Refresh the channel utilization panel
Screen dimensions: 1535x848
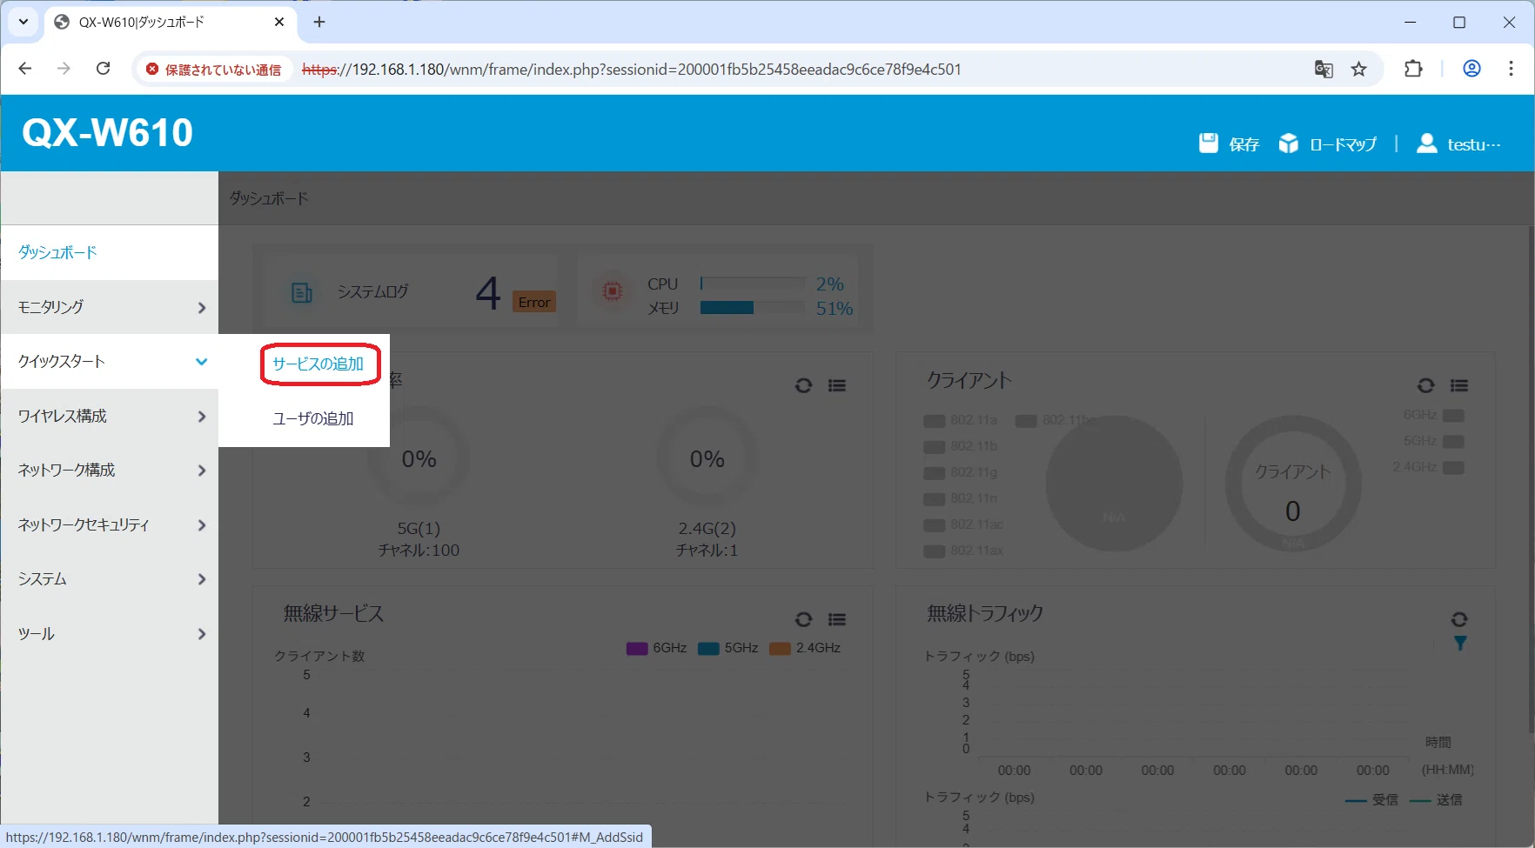tap(803, 385)
